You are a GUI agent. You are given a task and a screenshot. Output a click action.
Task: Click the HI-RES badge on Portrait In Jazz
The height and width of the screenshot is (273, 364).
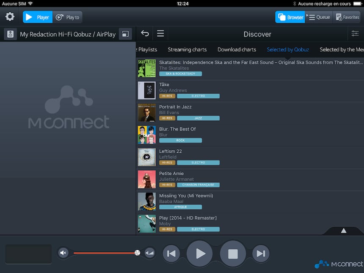(167, 118)
